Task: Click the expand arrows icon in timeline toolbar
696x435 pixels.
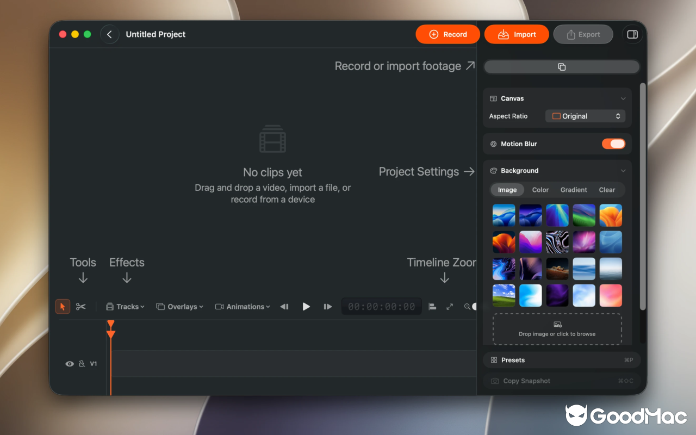Action: [x=450, y=307]
